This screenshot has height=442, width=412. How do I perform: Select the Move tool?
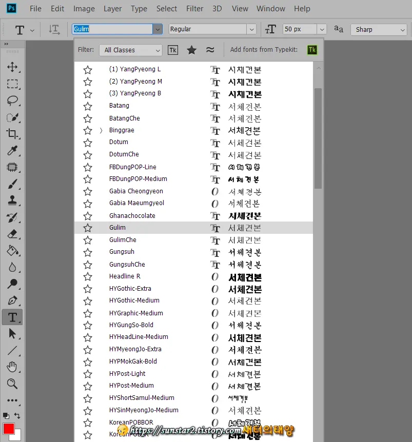pyautogui.click(x=12, y=67)
